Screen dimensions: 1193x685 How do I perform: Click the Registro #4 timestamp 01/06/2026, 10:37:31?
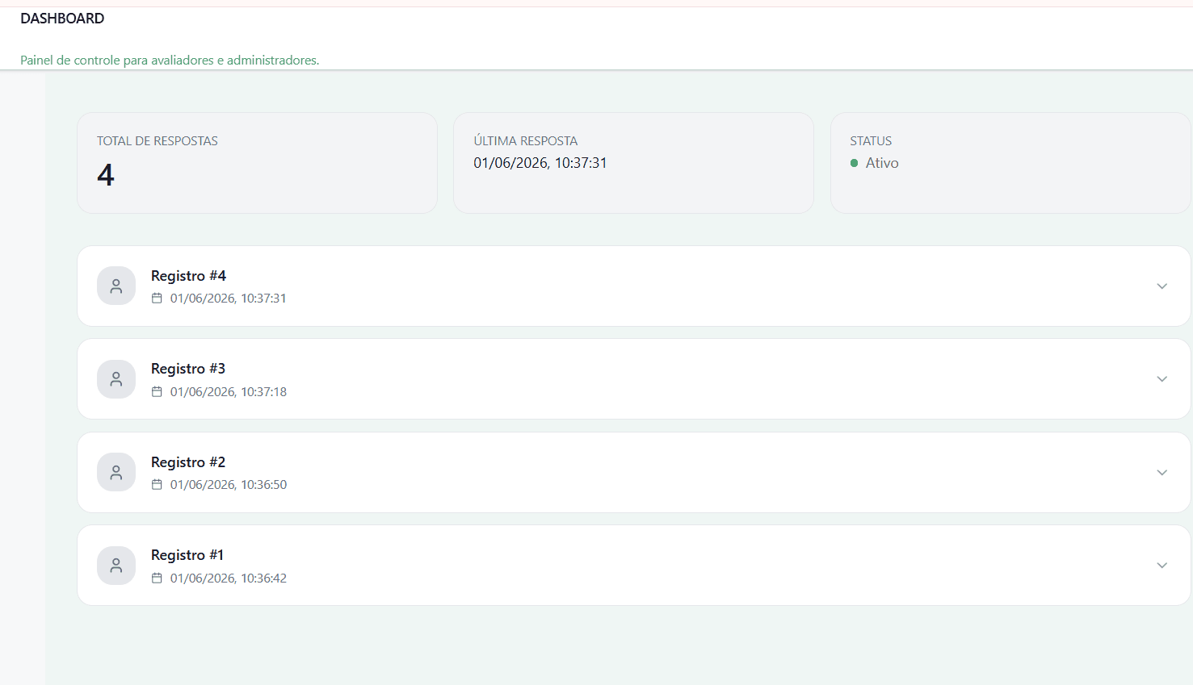(228, 298)
